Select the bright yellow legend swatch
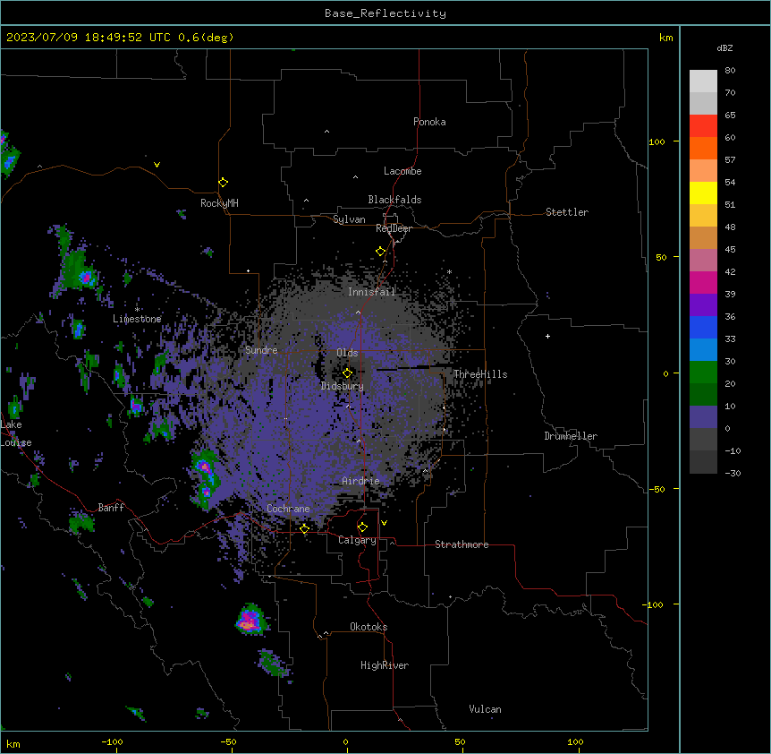Viewport: 771px width, 754px height. point(703,193)
